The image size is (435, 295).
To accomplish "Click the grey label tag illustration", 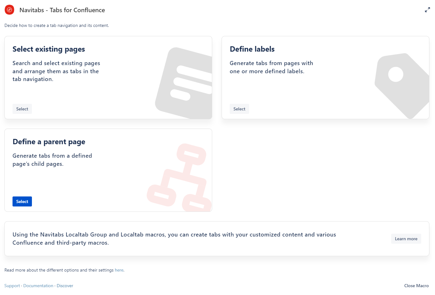I will (402, 85).
